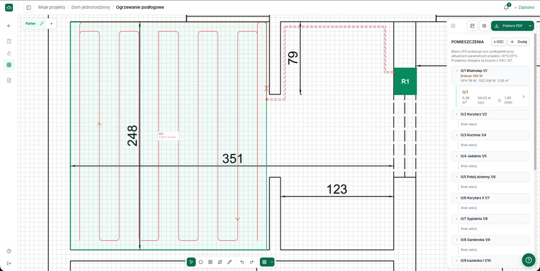Image resolution: width=540 pixels, height=271 pixels.
Task: Click the Dodaj room button
Action: click(x=519, y=42)
